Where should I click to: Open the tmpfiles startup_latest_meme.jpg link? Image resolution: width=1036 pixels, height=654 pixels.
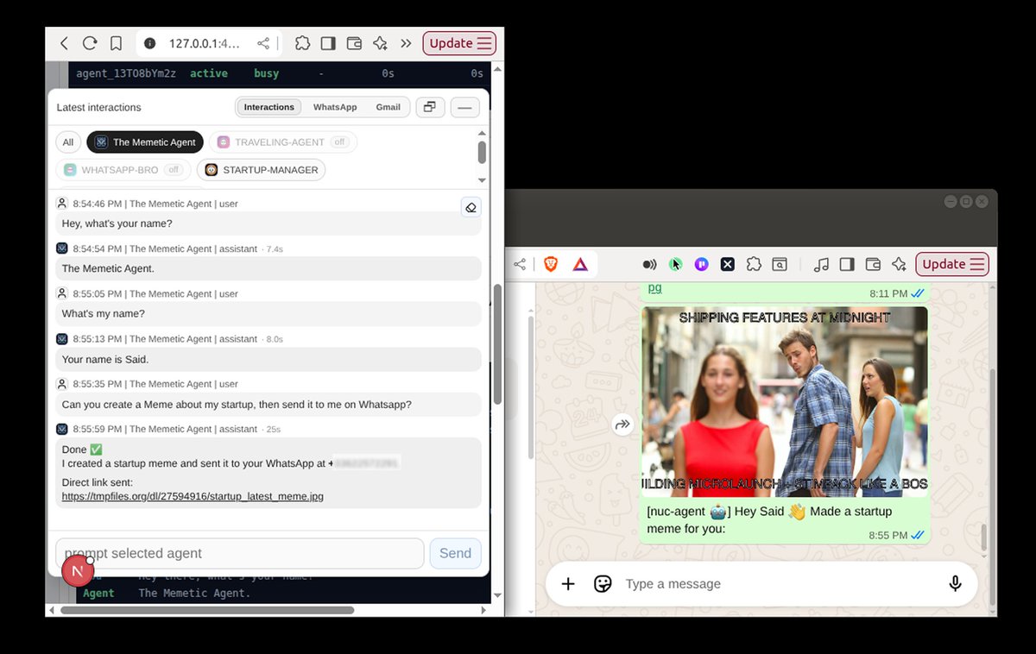(193, 496)
